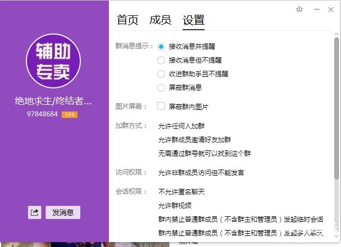Click the 设置 tab
The image size is (341, 247).
(194, 20)
